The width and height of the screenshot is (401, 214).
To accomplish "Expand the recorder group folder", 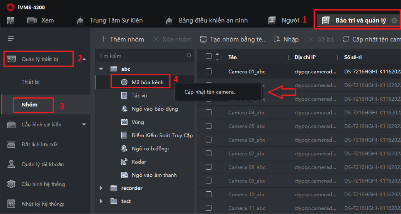I will pyautogui.click(x=101, y=188).
